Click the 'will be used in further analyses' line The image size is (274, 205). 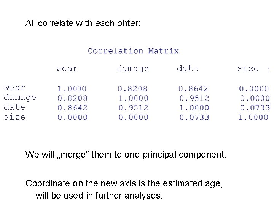(x=99, y=196)
